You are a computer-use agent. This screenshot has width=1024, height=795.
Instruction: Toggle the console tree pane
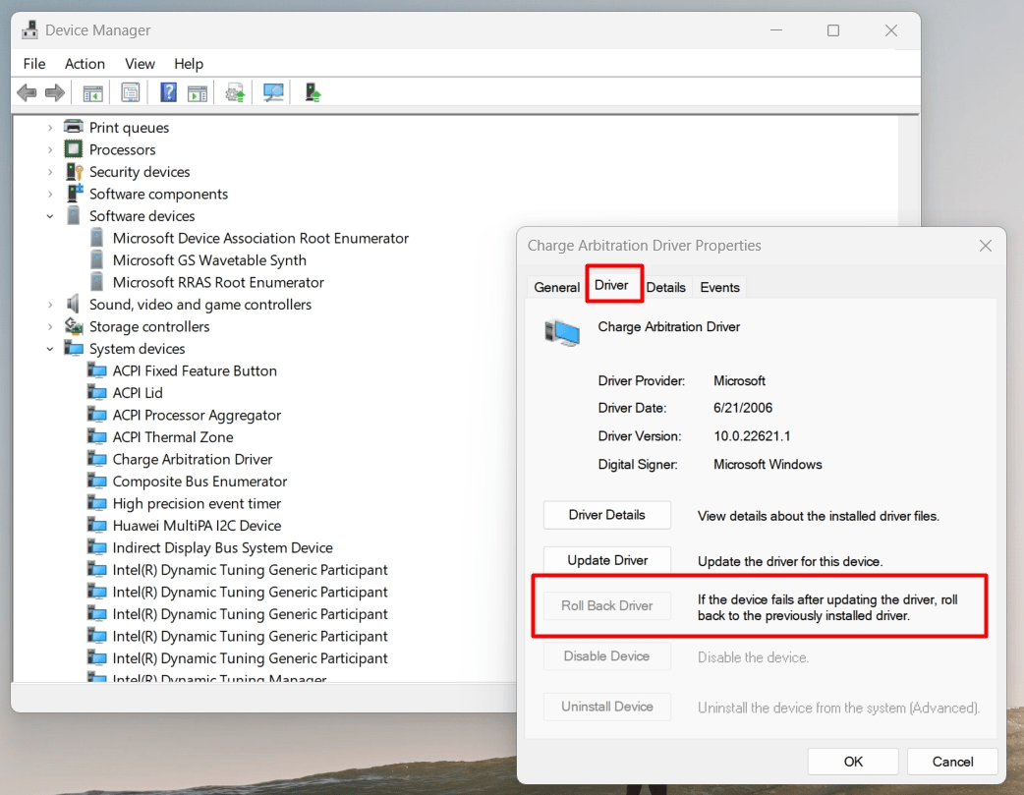[91, 92]
